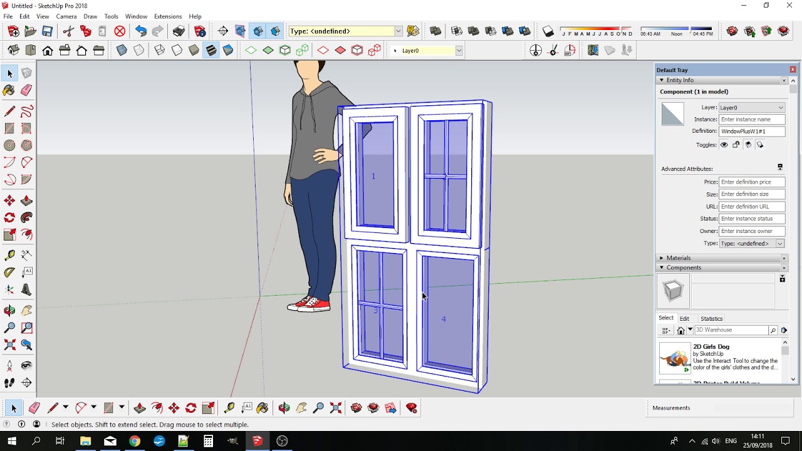
Task: Open the Window menu
Action: click(x=136, y=16)
